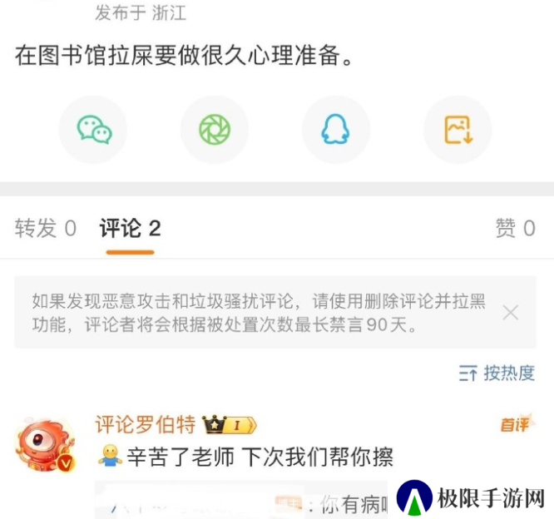Open the 转发 0 reposts tab
554x519 pixels.
pos(46,228)
